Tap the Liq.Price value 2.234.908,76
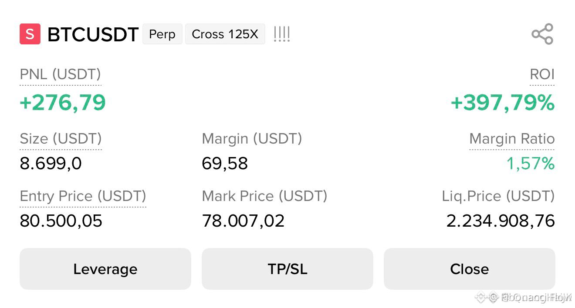The image size is (575, 308). (501, 221)
